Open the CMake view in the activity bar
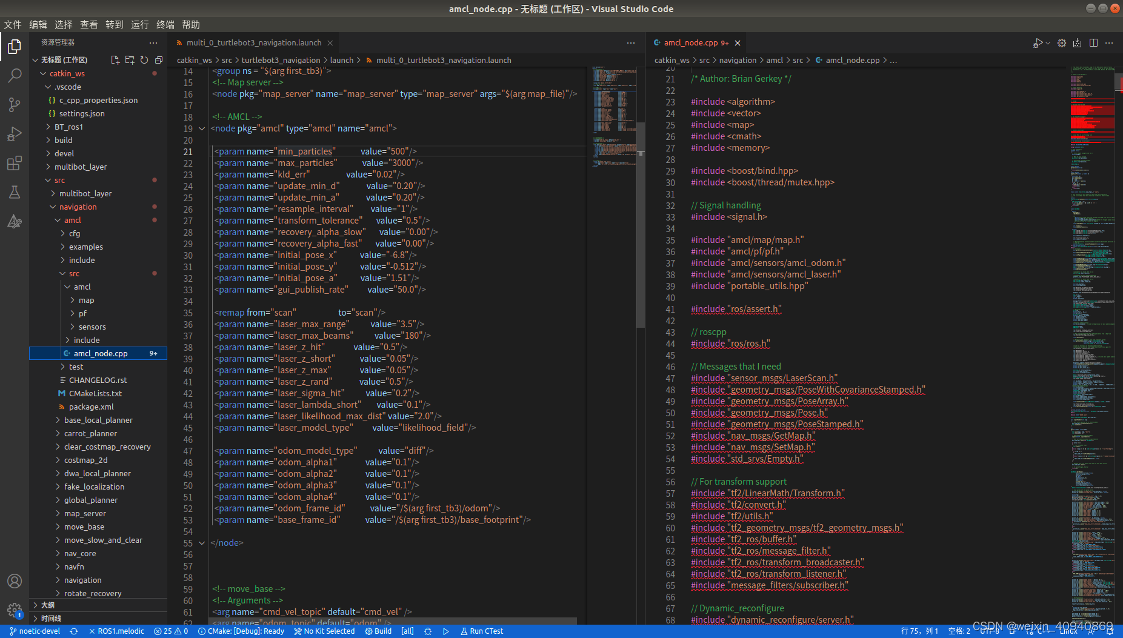This screenshot has height=638, width=1123. click(x=15, y=221)
